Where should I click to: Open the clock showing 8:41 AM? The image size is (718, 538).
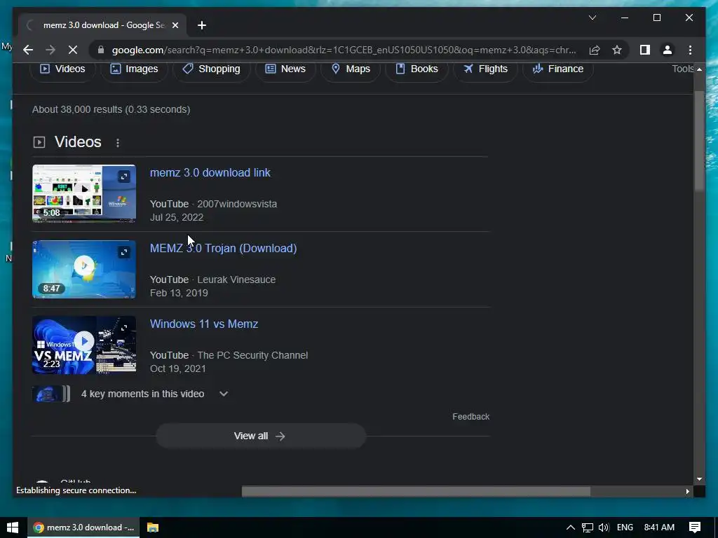pyautogui.click(x=659, y=527)
